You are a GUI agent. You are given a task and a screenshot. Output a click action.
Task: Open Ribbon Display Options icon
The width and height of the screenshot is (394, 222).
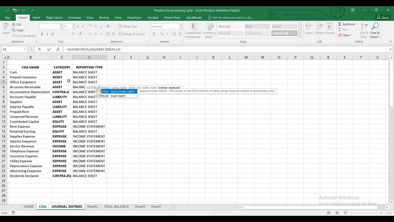click(x=353, y=10)
